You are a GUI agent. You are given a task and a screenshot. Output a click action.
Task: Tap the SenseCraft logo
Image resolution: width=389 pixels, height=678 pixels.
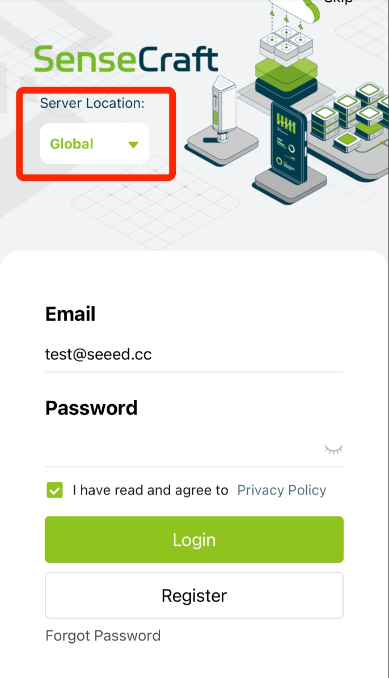pos(126,59)
